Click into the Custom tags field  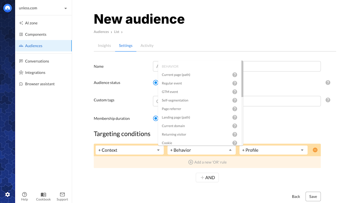click(237, 101)
